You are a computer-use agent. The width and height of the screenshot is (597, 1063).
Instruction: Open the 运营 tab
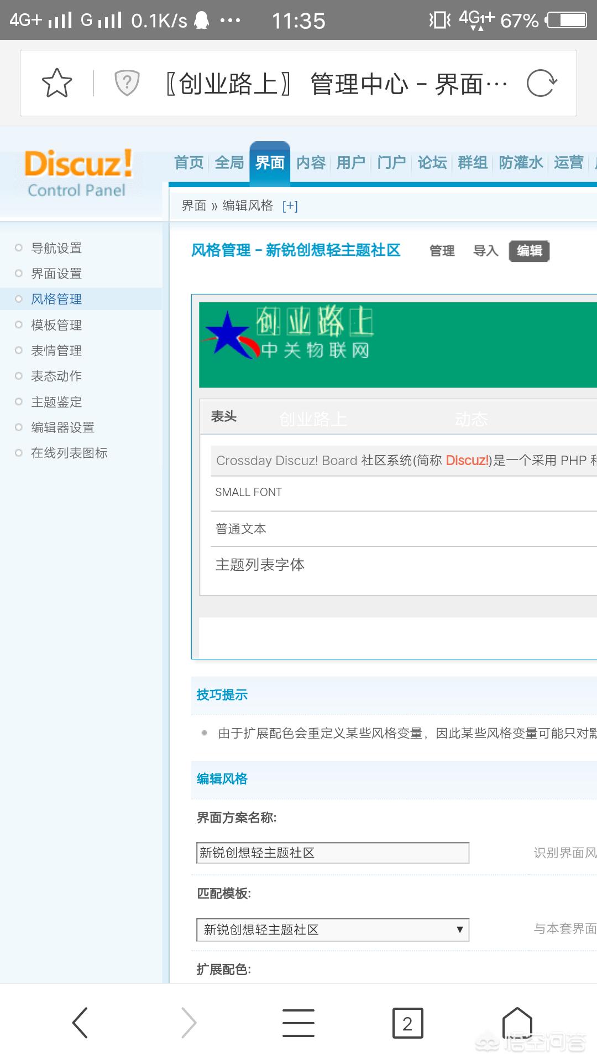569,162
